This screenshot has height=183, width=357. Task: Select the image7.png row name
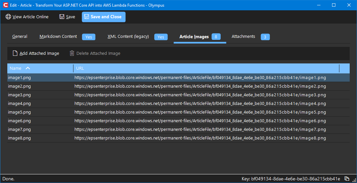19,130
